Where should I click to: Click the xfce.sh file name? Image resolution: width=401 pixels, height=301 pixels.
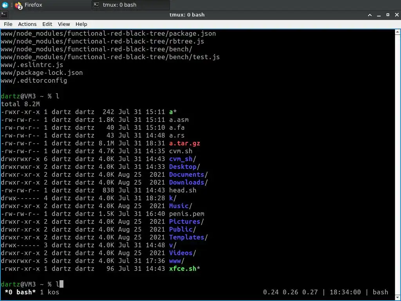click(x=182, y=269)
